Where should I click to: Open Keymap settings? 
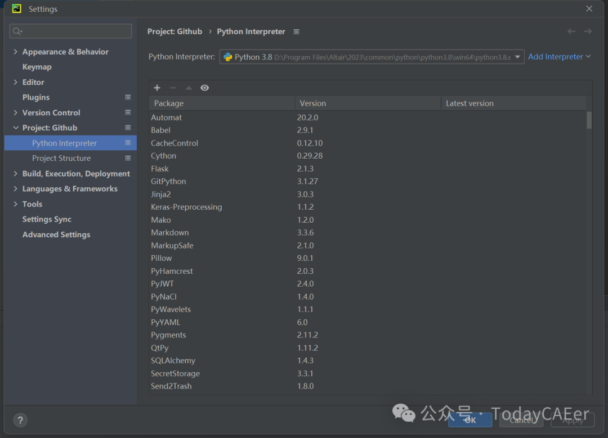(37, 67)
